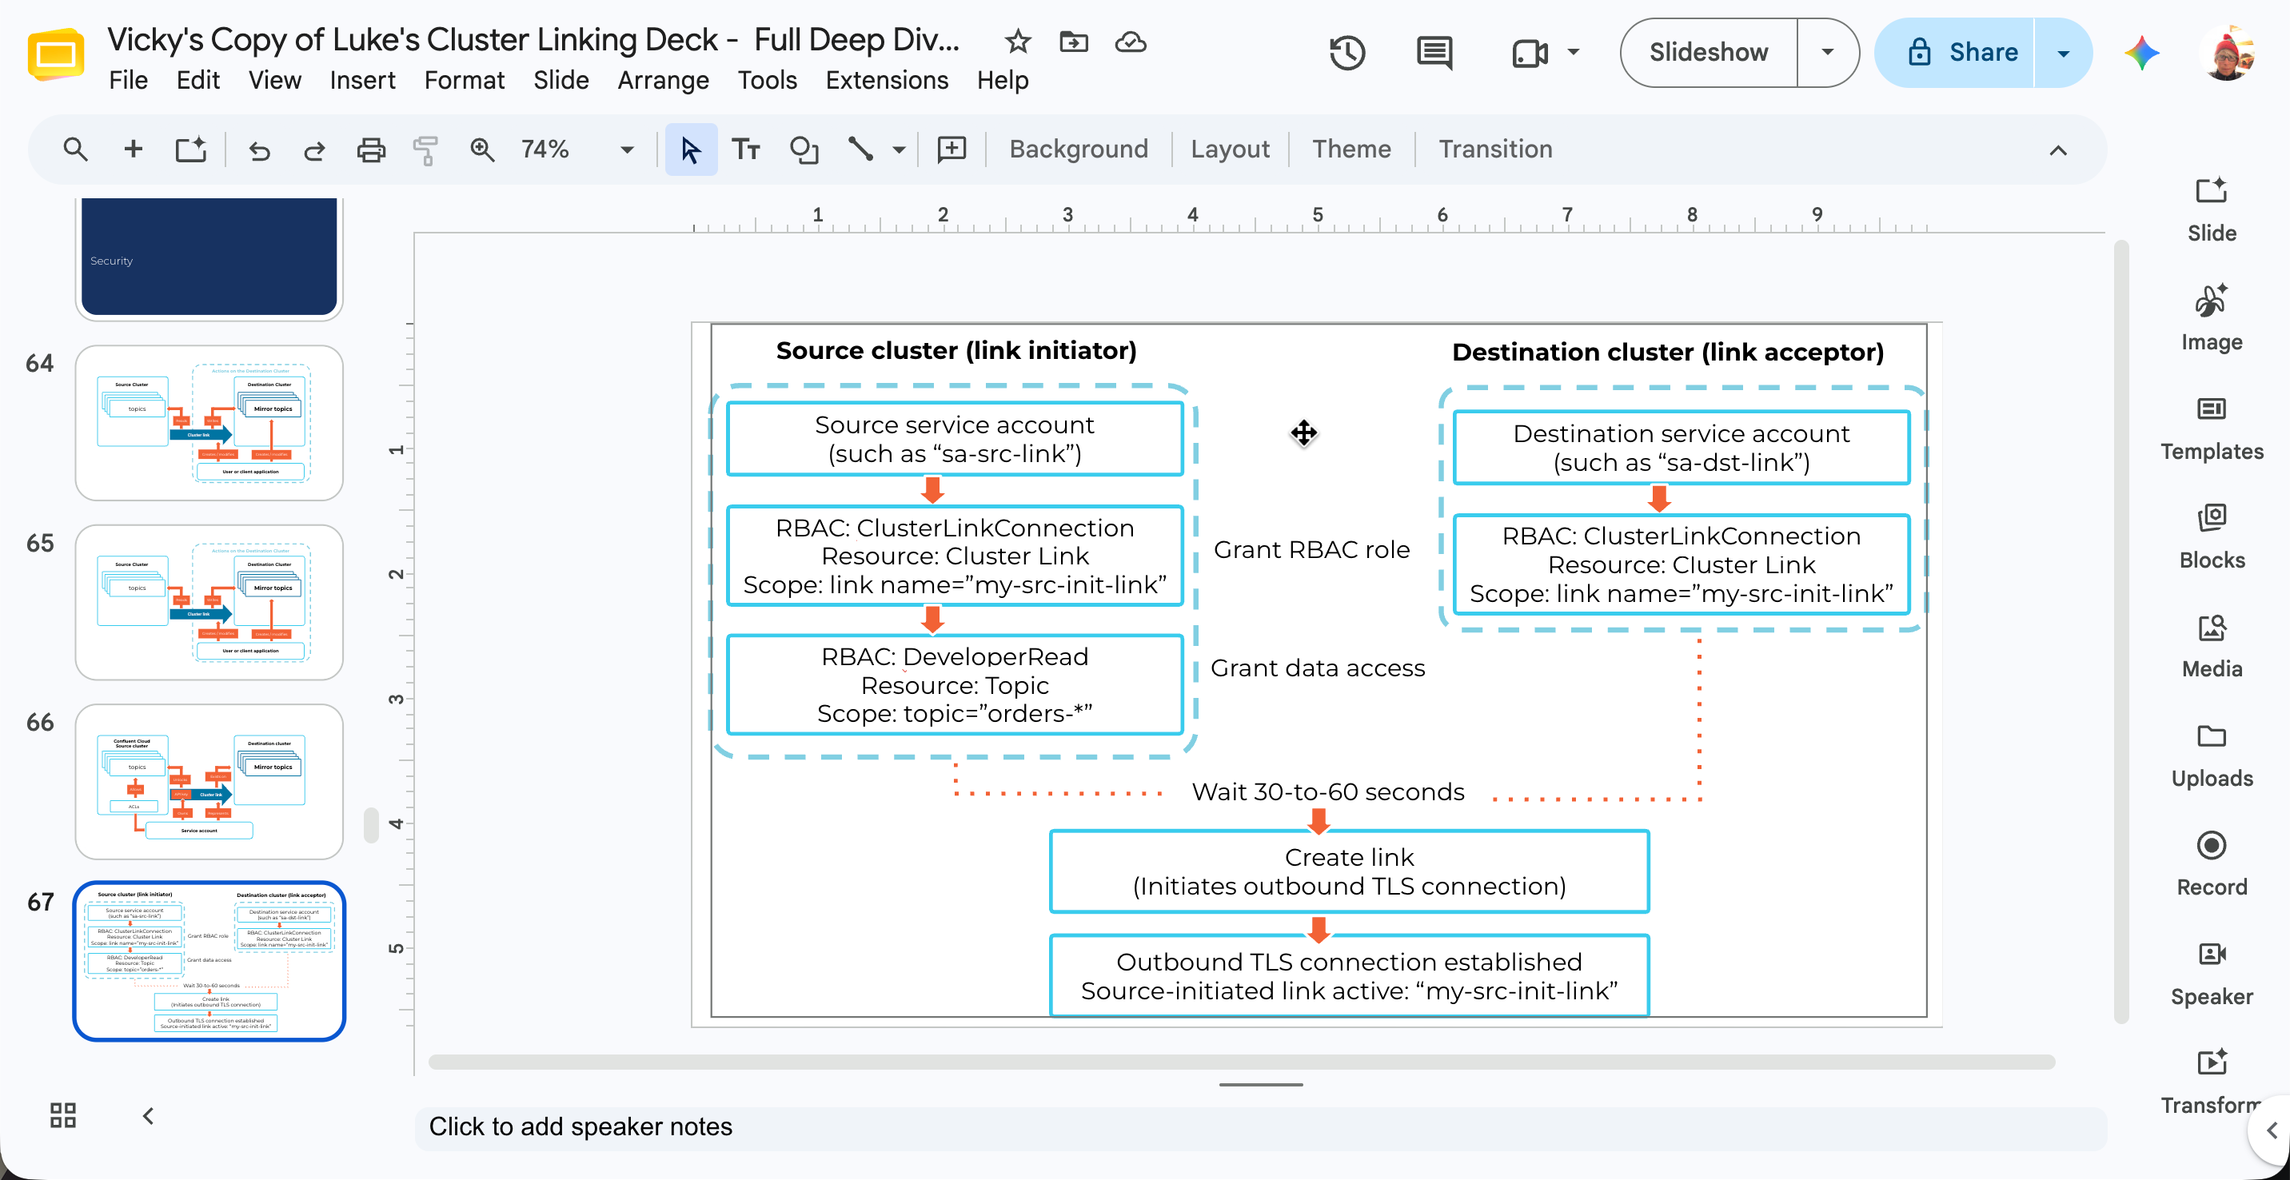Click the paint format roller icon

pos(426,149)
